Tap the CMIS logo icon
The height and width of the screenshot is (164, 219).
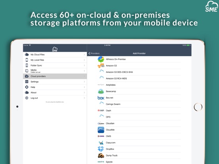point(101,136)
